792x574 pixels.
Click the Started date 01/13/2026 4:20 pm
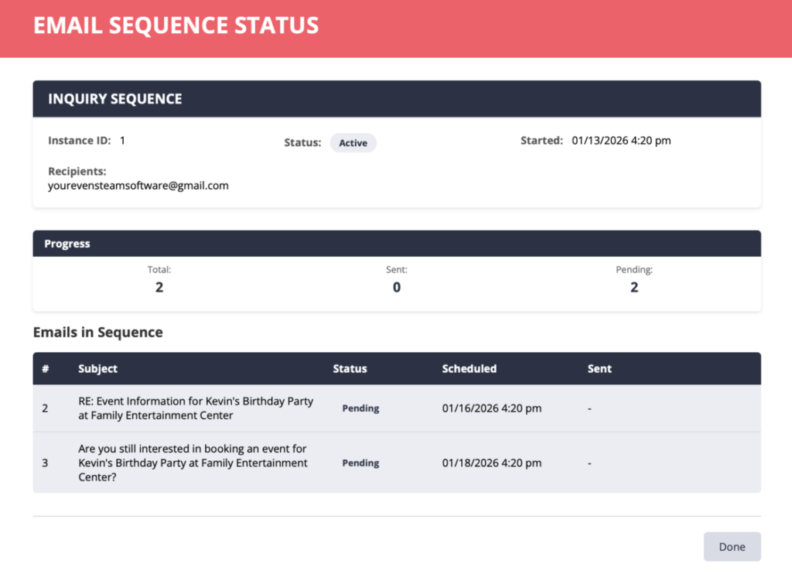coord(621,141)
